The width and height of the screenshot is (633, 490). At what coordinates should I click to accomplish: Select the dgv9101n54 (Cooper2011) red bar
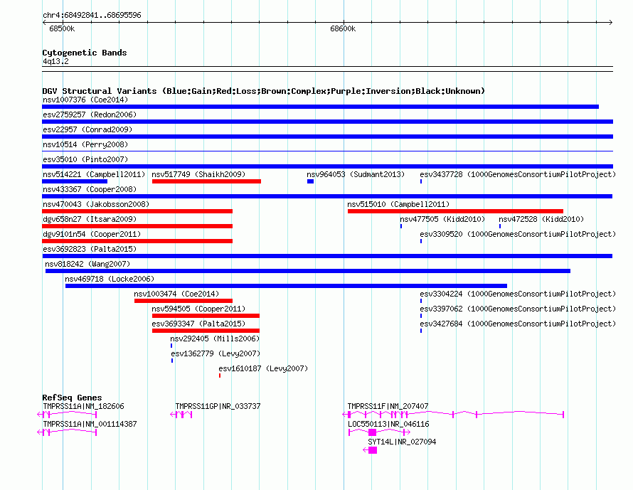pyautogui.click(x=137, y=241)
